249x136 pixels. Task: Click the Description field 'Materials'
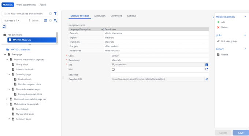click(x=160, y=60)
